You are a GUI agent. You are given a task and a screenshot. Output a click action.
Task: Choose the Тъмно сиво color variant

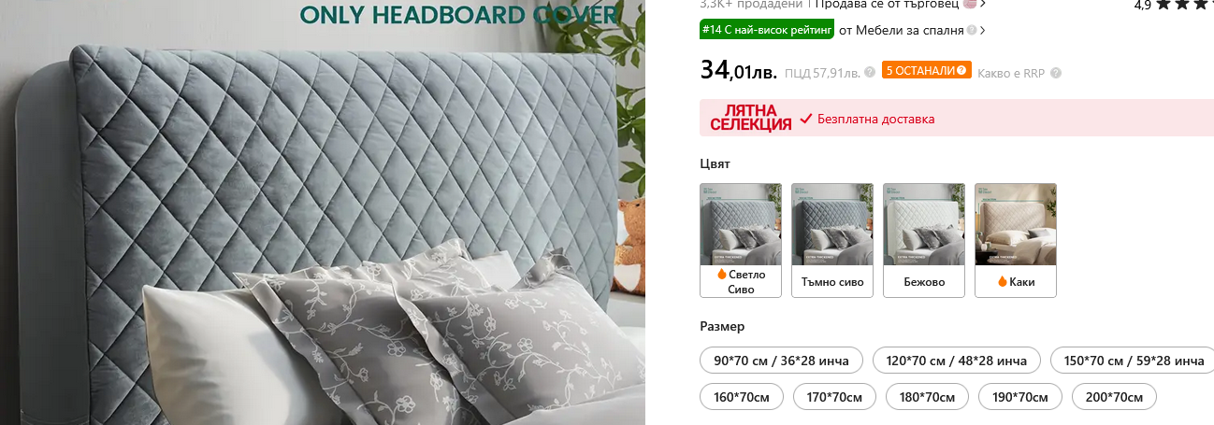[x=832, y=240]
